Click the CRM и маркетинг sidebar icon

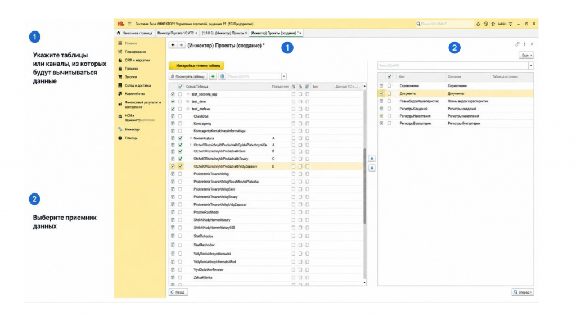point(120,60)
